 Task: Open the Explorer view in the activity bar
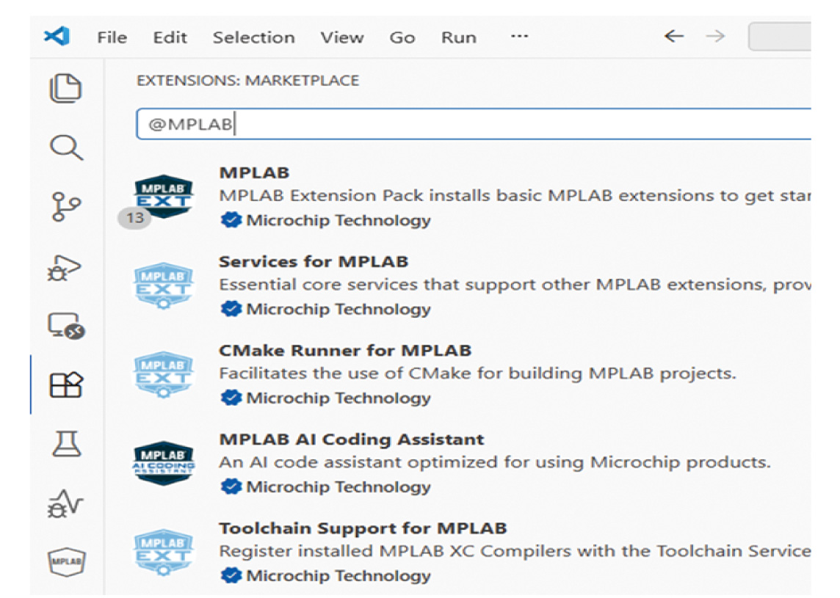pos(66,88)
